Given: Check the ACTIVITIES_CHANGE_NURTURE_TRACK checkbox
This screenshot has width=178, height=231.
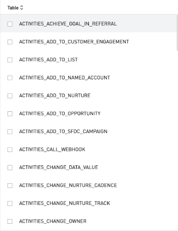Looking at the screenshot, I should pyautogui.click(x=10, y=204).
